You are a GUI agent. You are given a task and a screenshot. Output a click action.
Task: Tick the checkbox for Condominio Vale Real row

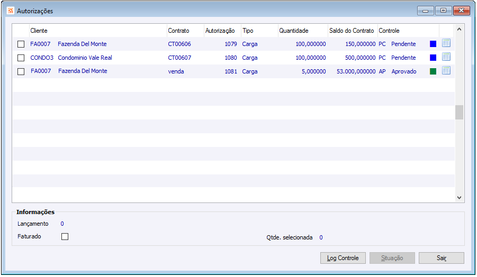point(21,58)
